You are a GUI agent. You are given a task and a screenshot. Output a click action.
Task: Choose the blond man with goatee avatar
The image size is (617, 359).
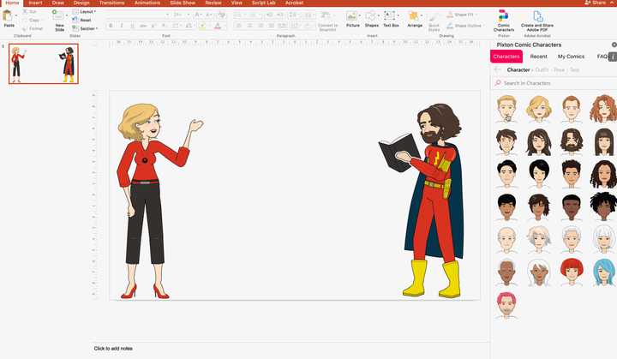pos(506,109)
